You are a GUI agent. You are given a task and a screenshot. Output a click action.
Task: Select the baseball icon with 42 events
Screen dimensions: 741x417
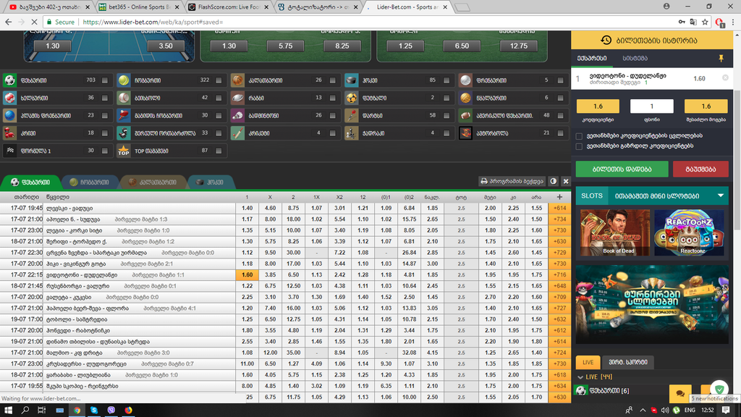click(123, 98)
